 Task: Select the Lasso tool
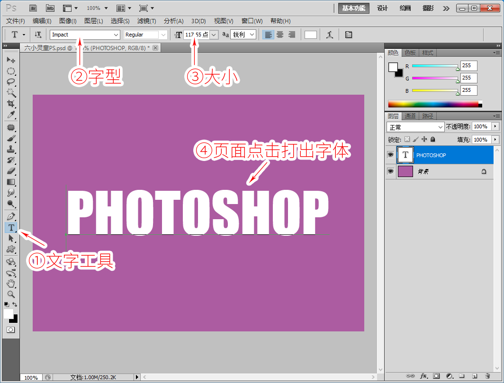(11, 81)
